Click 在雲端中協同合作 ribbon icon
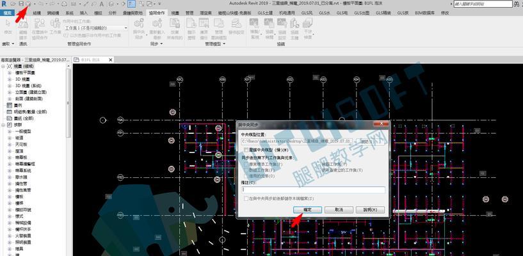Screen dimensions: 523x256 (40, 28)
